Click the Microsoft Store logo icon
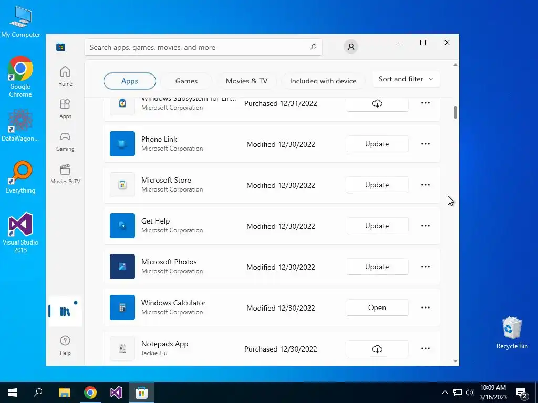Viewport: 538px width, 403px height. pos(61,47)
